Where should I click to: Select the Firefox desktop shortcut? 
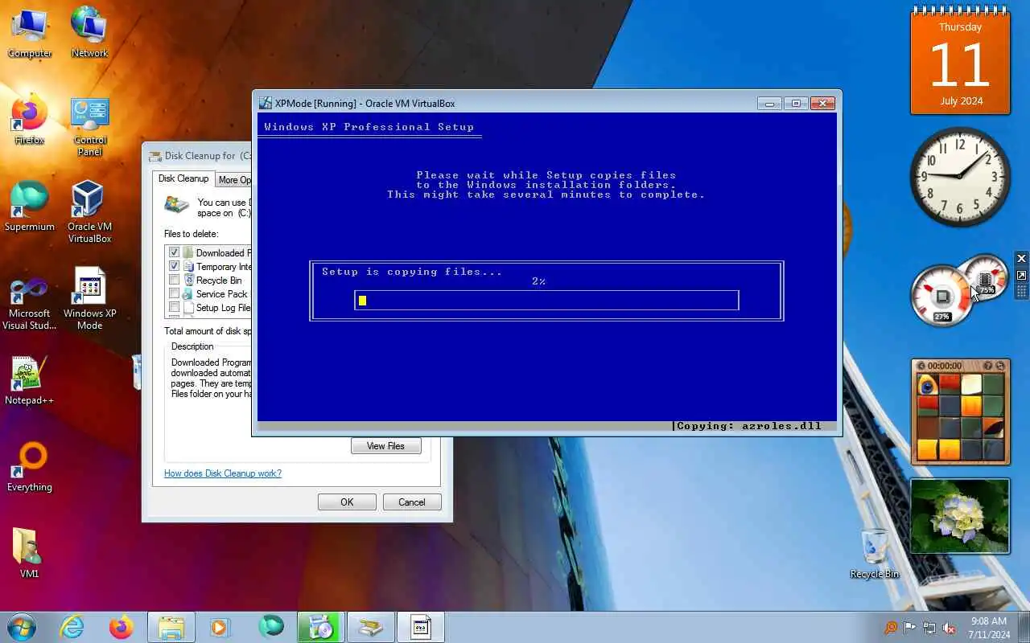point(30,120)
